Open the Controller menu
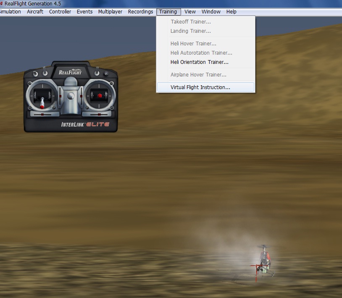The height and width of the screenshot is (298, 342). coord(60,12)
